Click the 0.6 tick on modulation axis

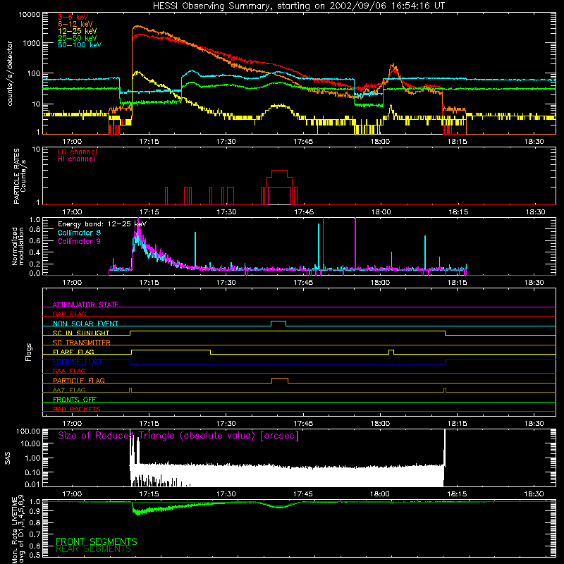pyautogui.click(x=35, y=241)
